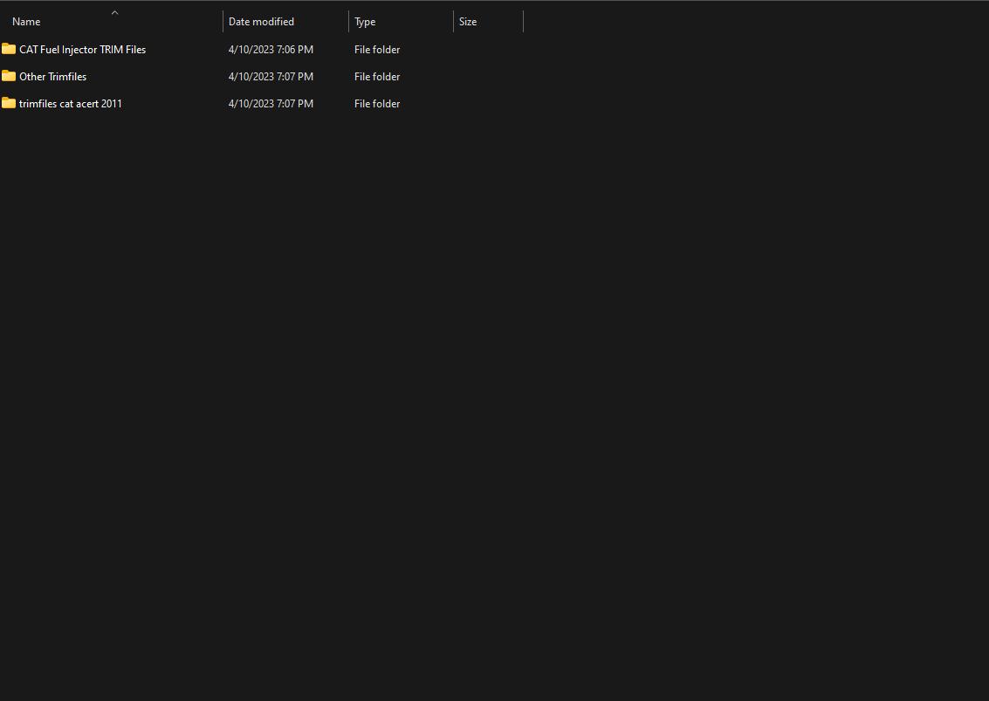989x701 pixels.
Task: Sort items using the Type column header
Action: click(x=364, y=21)
